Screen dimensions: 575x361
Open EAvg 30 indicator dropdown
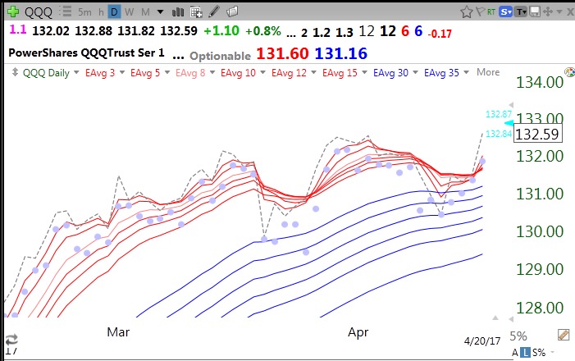tap(416, 72)
